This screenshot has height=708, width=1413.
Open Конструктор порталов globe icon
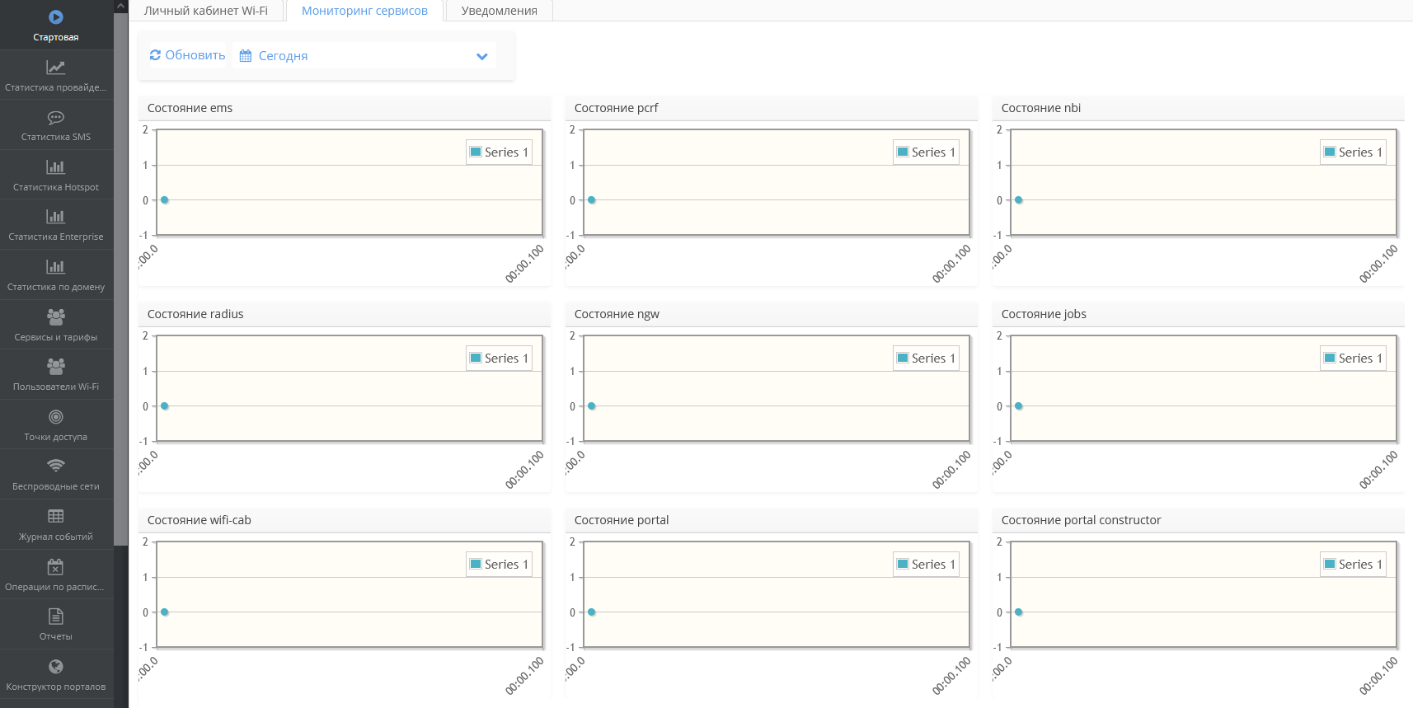point(56,667)
